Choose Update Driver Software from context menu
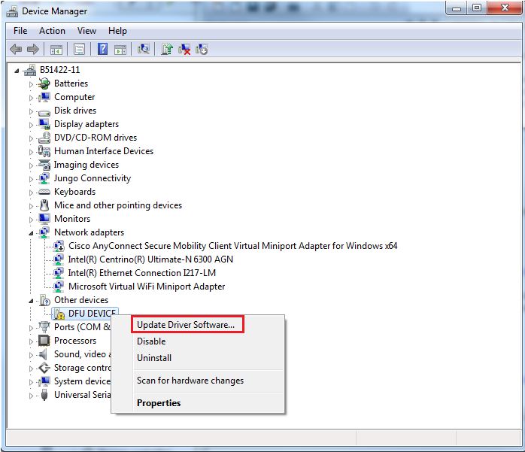 tap(186, 325)
